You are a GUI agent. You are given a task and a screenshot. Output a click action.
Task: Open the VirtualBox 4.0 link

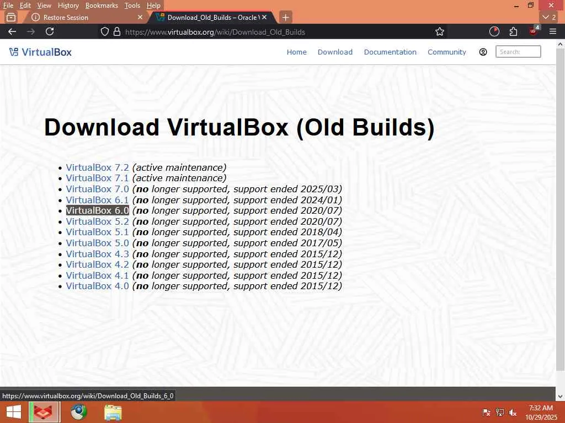pyautogui.click(x=97, y=286)
